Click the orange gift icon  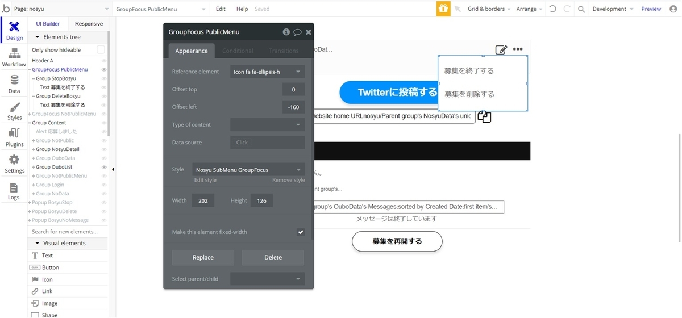point(443,9)
